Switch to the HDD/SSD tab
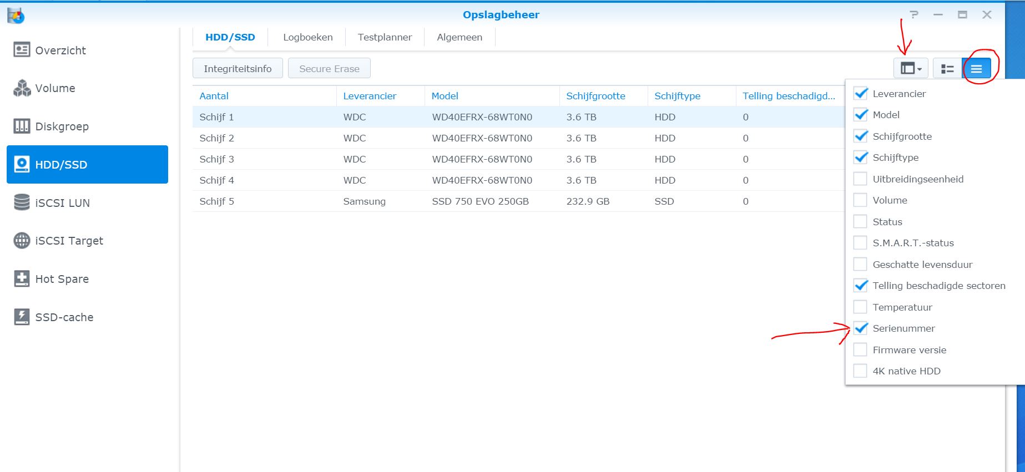Screen dimensions: 1025x472 [x=230, y=38]
